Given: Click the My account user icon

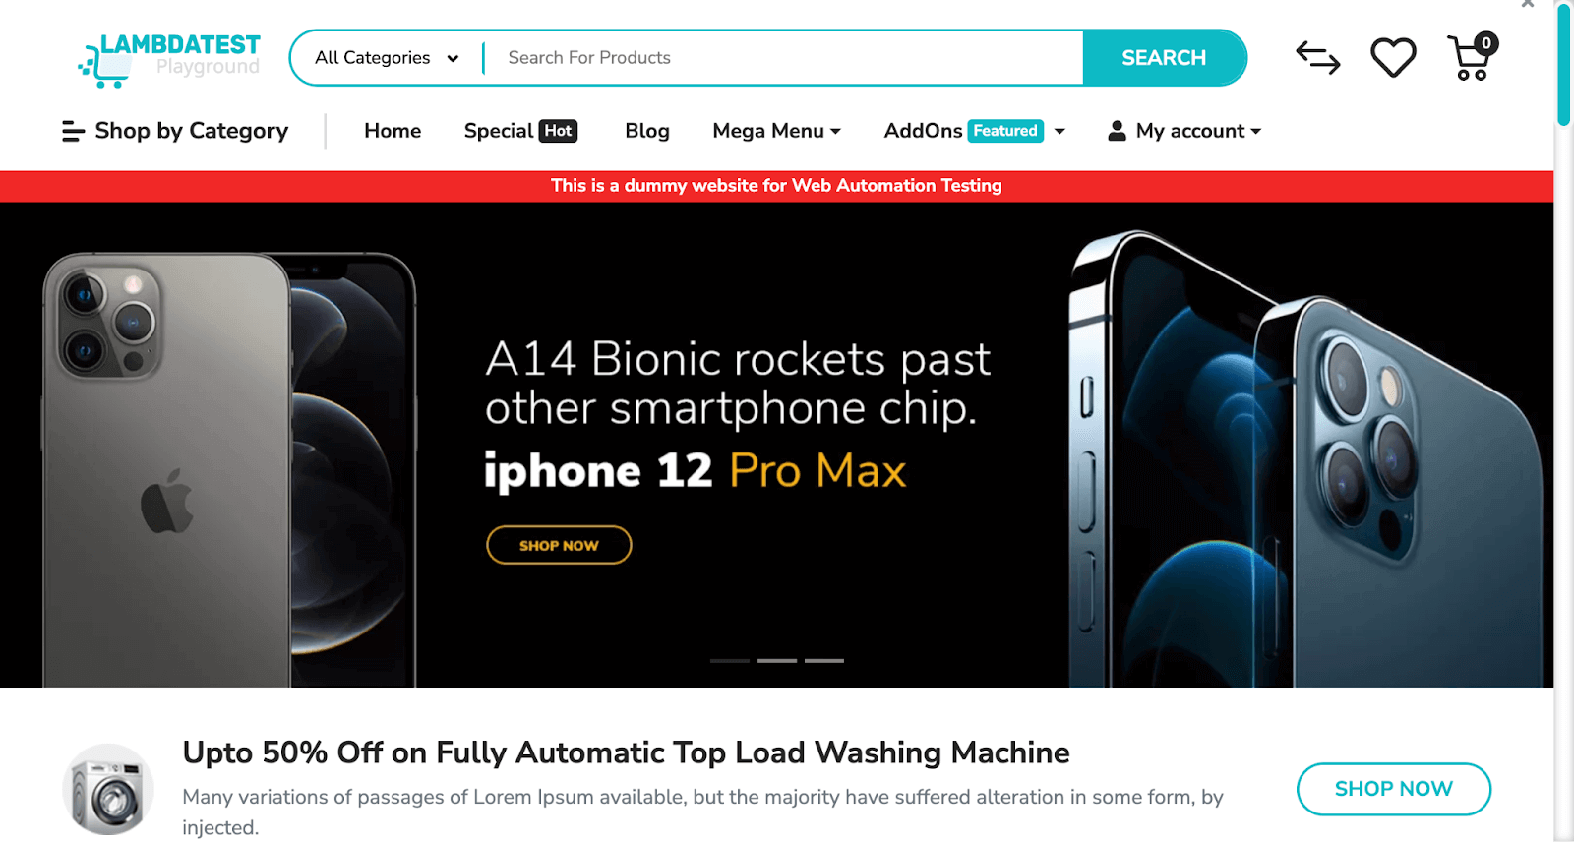Looking at the screenshot, I should pyautogui.click(x=1117, y=131).
